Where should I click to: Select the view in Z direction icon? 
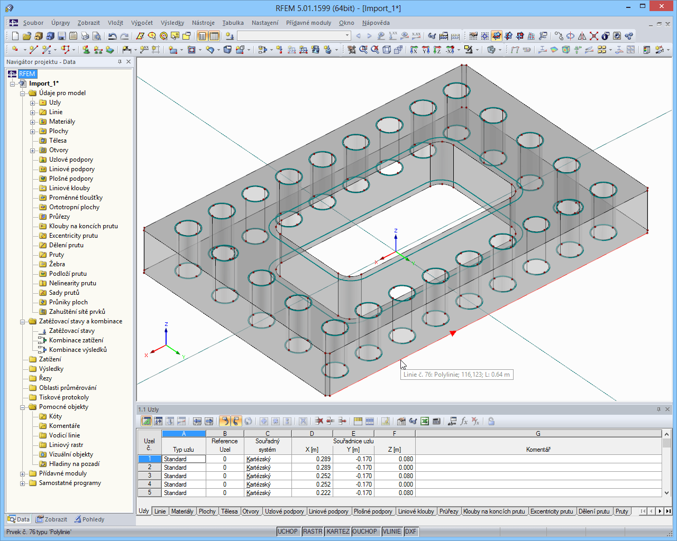coord(437,50)
